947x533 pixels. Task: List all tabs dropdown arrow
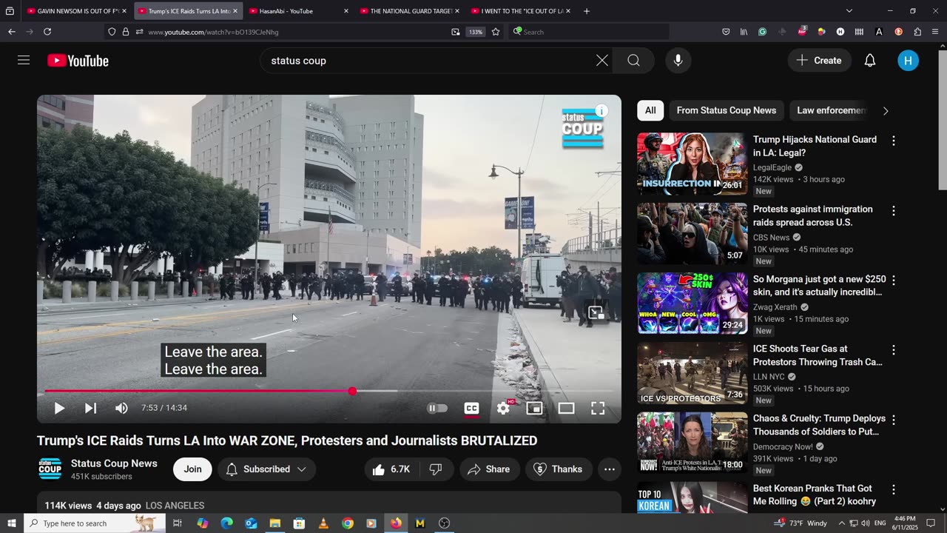click(849, 11)
